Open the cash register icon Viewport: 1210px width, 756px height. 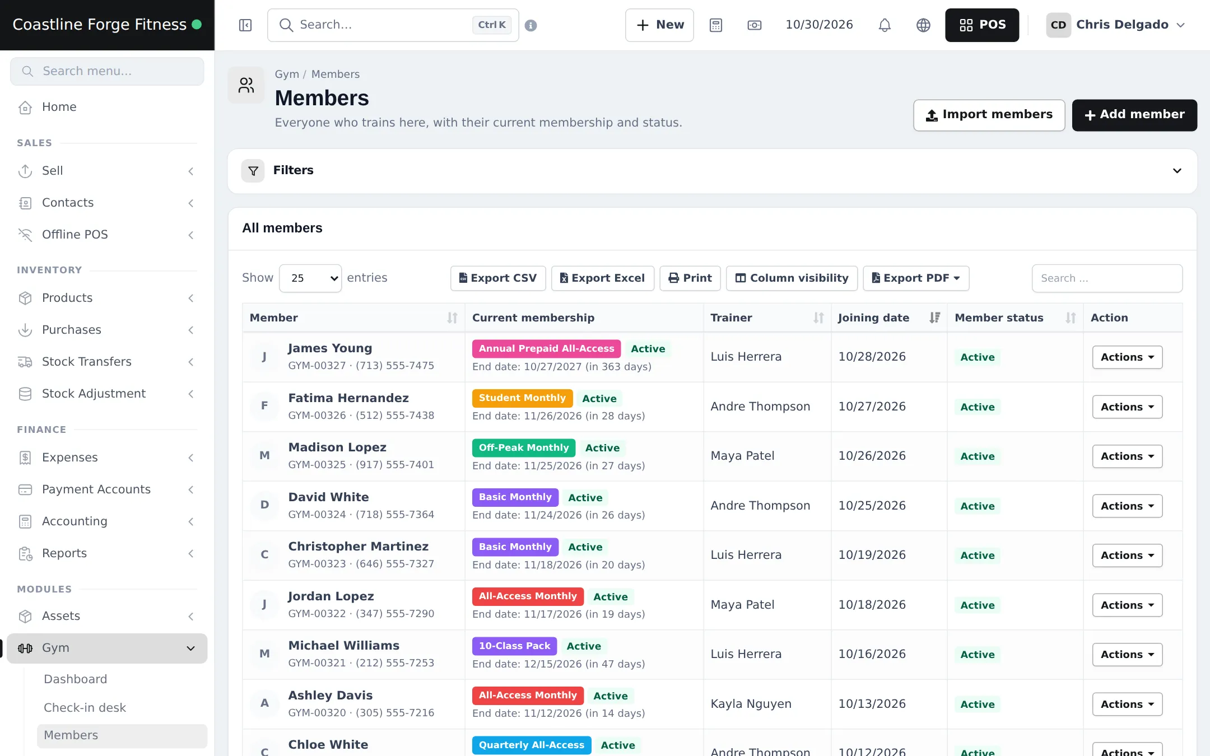(754, 25)
